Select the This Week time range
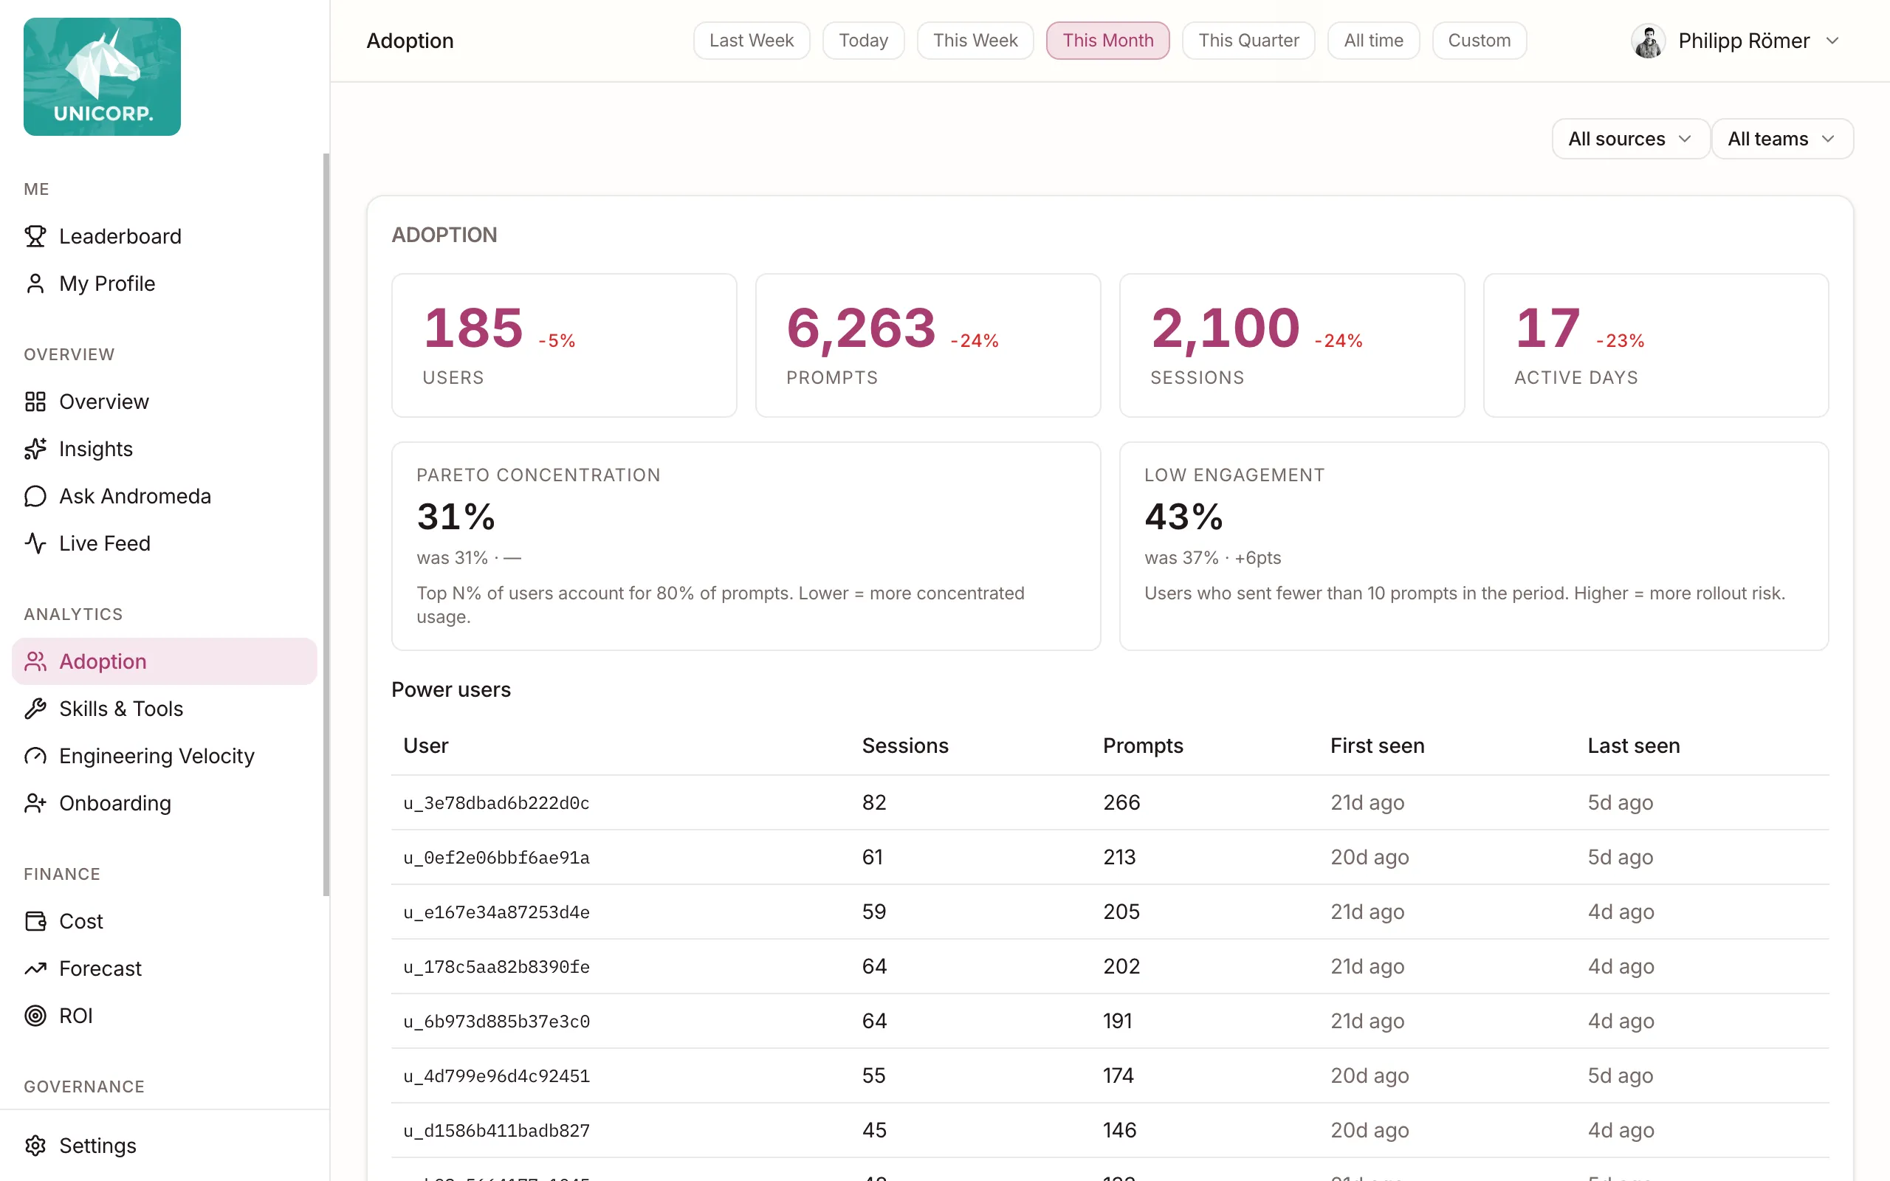Viewport: 1890px width, 1181px height. [975, 41]
